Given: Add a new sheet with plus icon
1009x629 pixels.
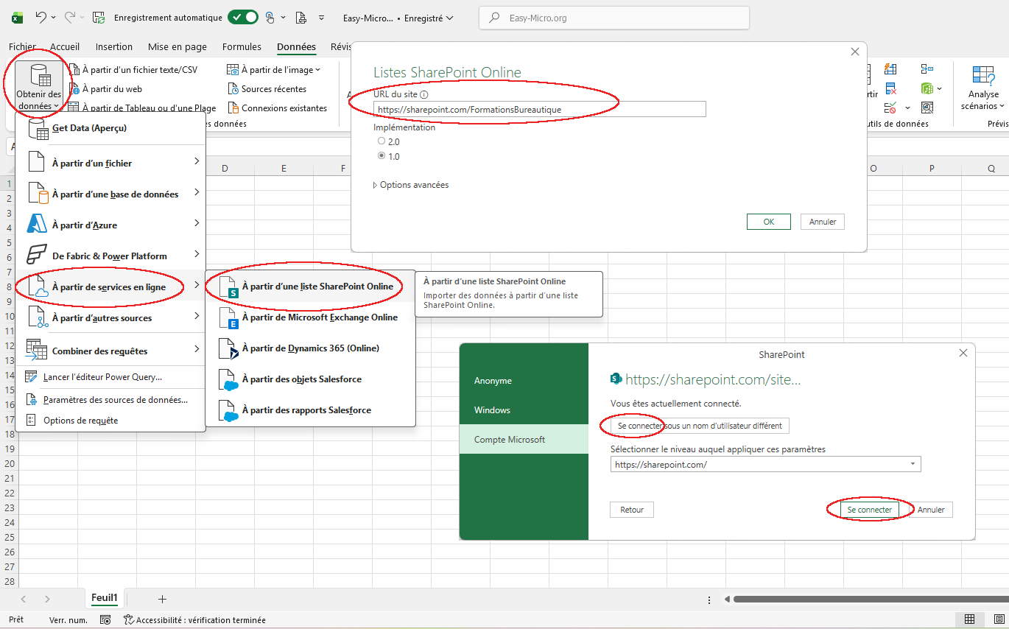Looking at the screenshot, I should pos(162,599).
